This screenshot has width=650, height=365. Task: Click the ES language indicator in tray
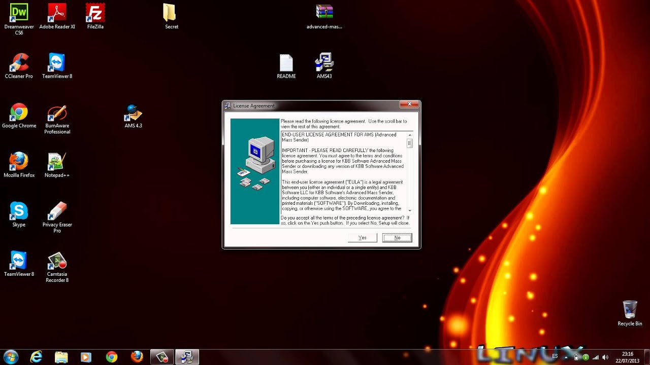[555, 356]
